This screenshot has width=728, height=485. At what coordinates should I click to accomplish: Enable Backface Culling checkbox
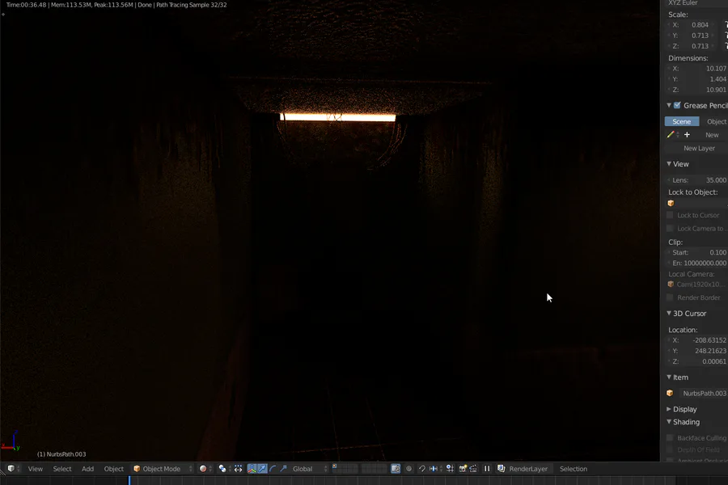670,437
